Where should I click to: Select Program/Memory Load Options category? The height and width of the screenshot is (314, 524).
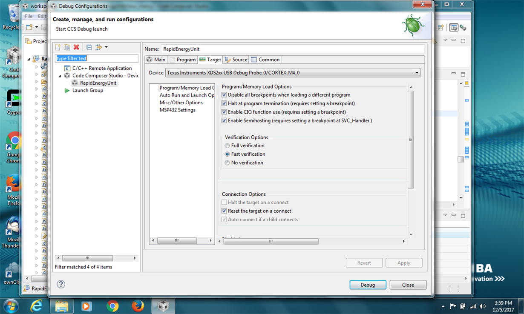pyautogui.click(x=187, y=88)
